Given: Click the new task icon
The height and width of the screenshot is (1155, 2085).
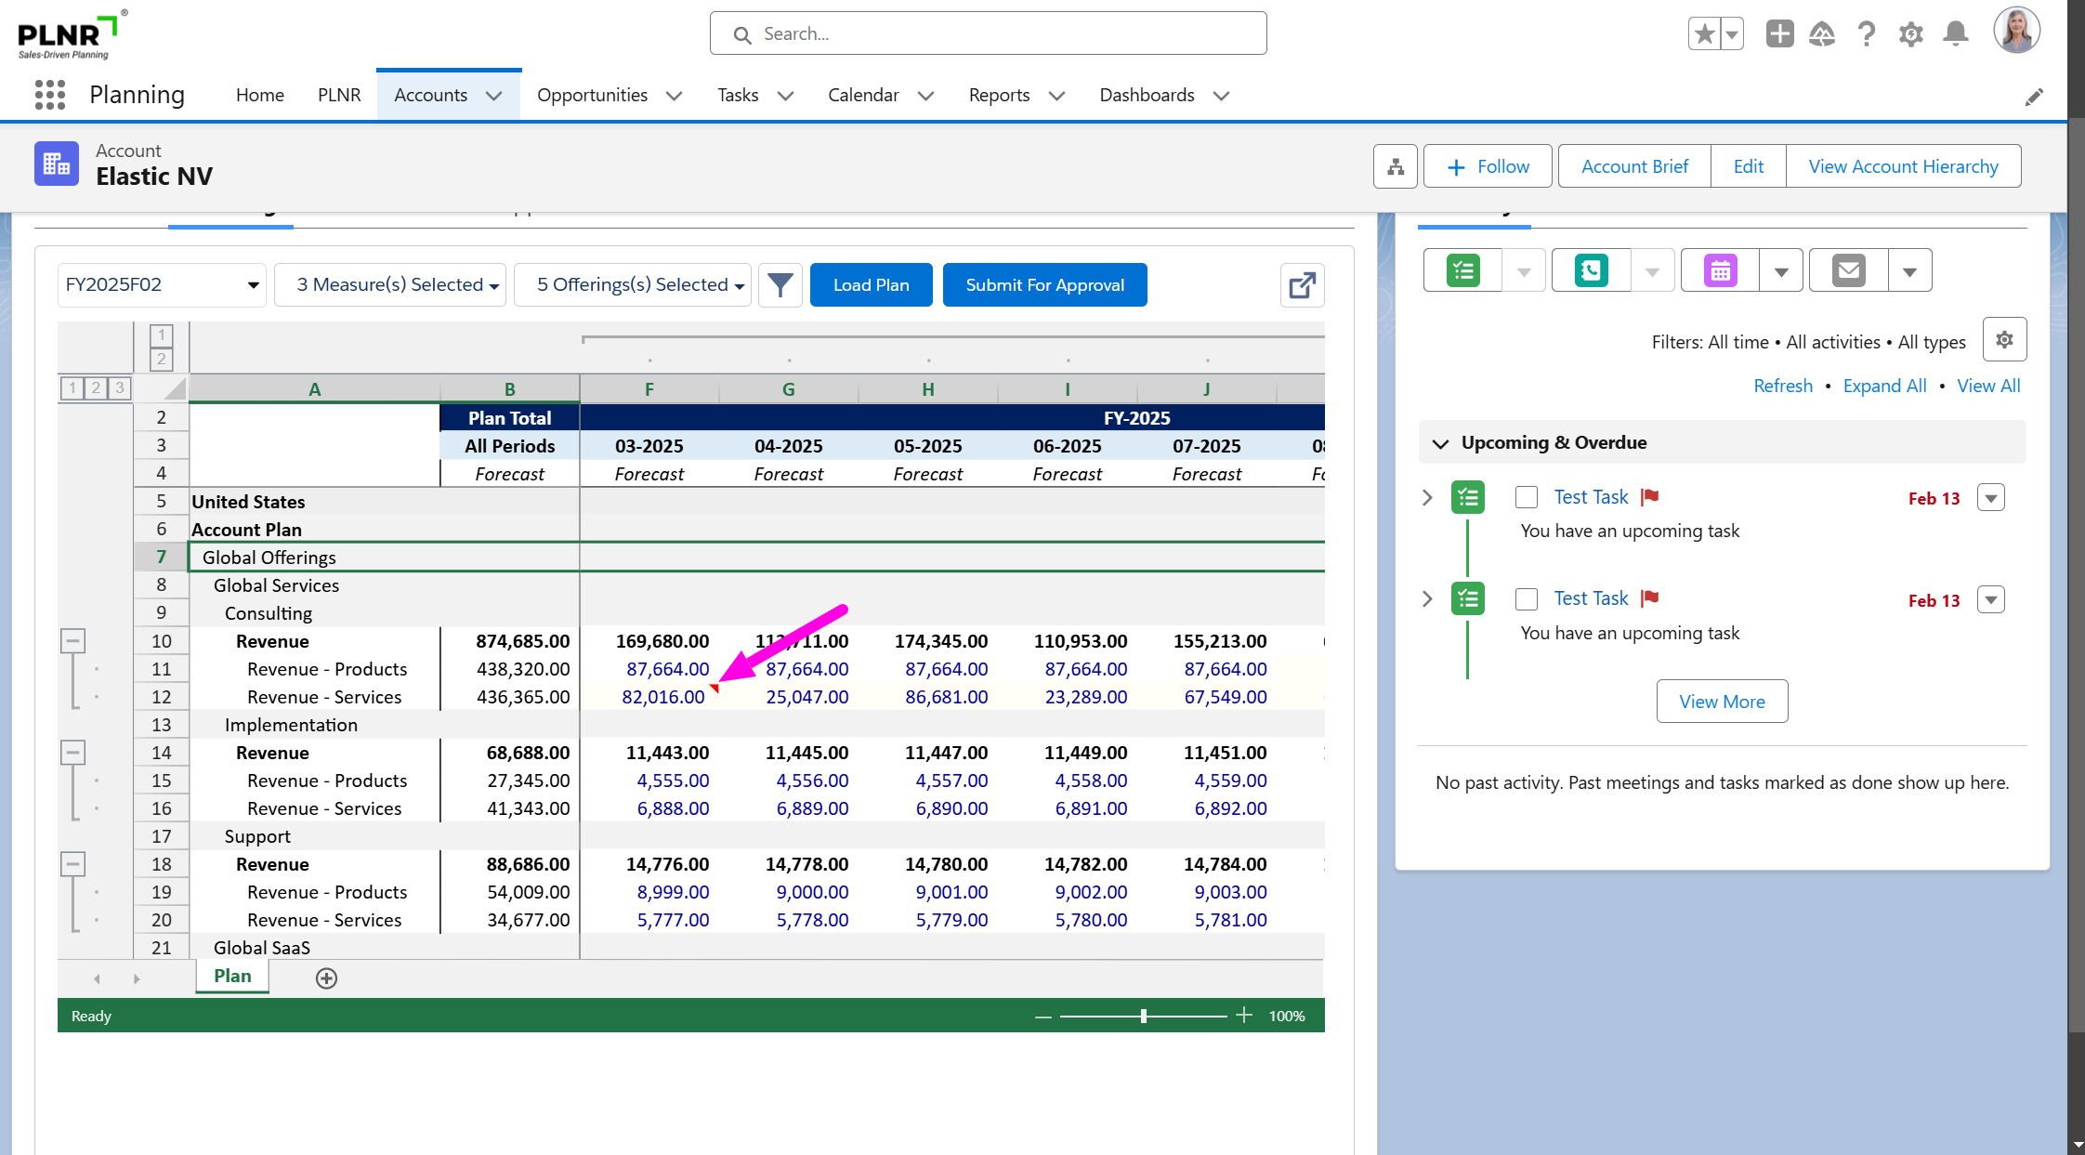Looking at the screenshot, I should [x=1463, y=270].
